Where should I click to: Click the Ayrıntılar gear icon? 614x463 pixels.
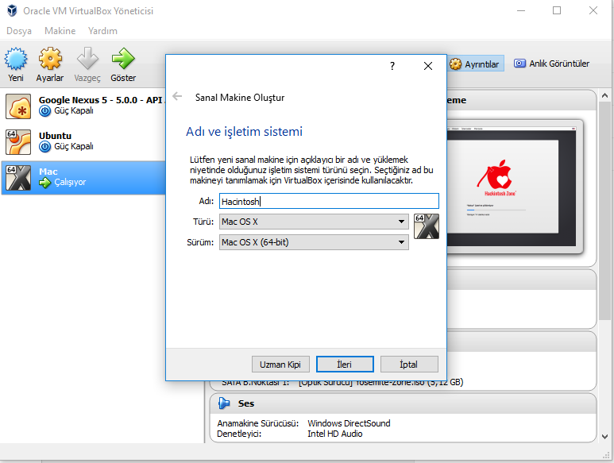[x=455, y=64]
